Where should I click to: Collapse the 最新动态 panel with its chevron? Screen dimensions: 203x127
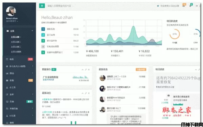[x=83, y=93]
